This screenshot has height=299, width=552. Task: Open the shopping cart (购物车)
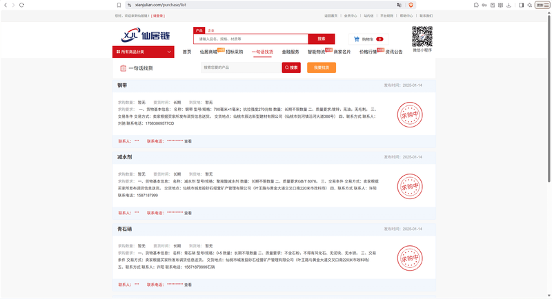tap(368, 39)
